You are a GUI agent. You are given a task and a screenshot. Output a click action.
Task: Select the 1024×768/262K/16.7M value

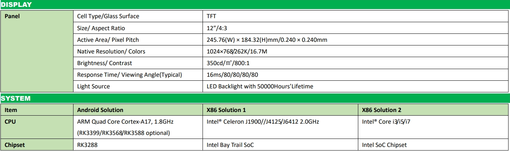click(x=237, y=51)
